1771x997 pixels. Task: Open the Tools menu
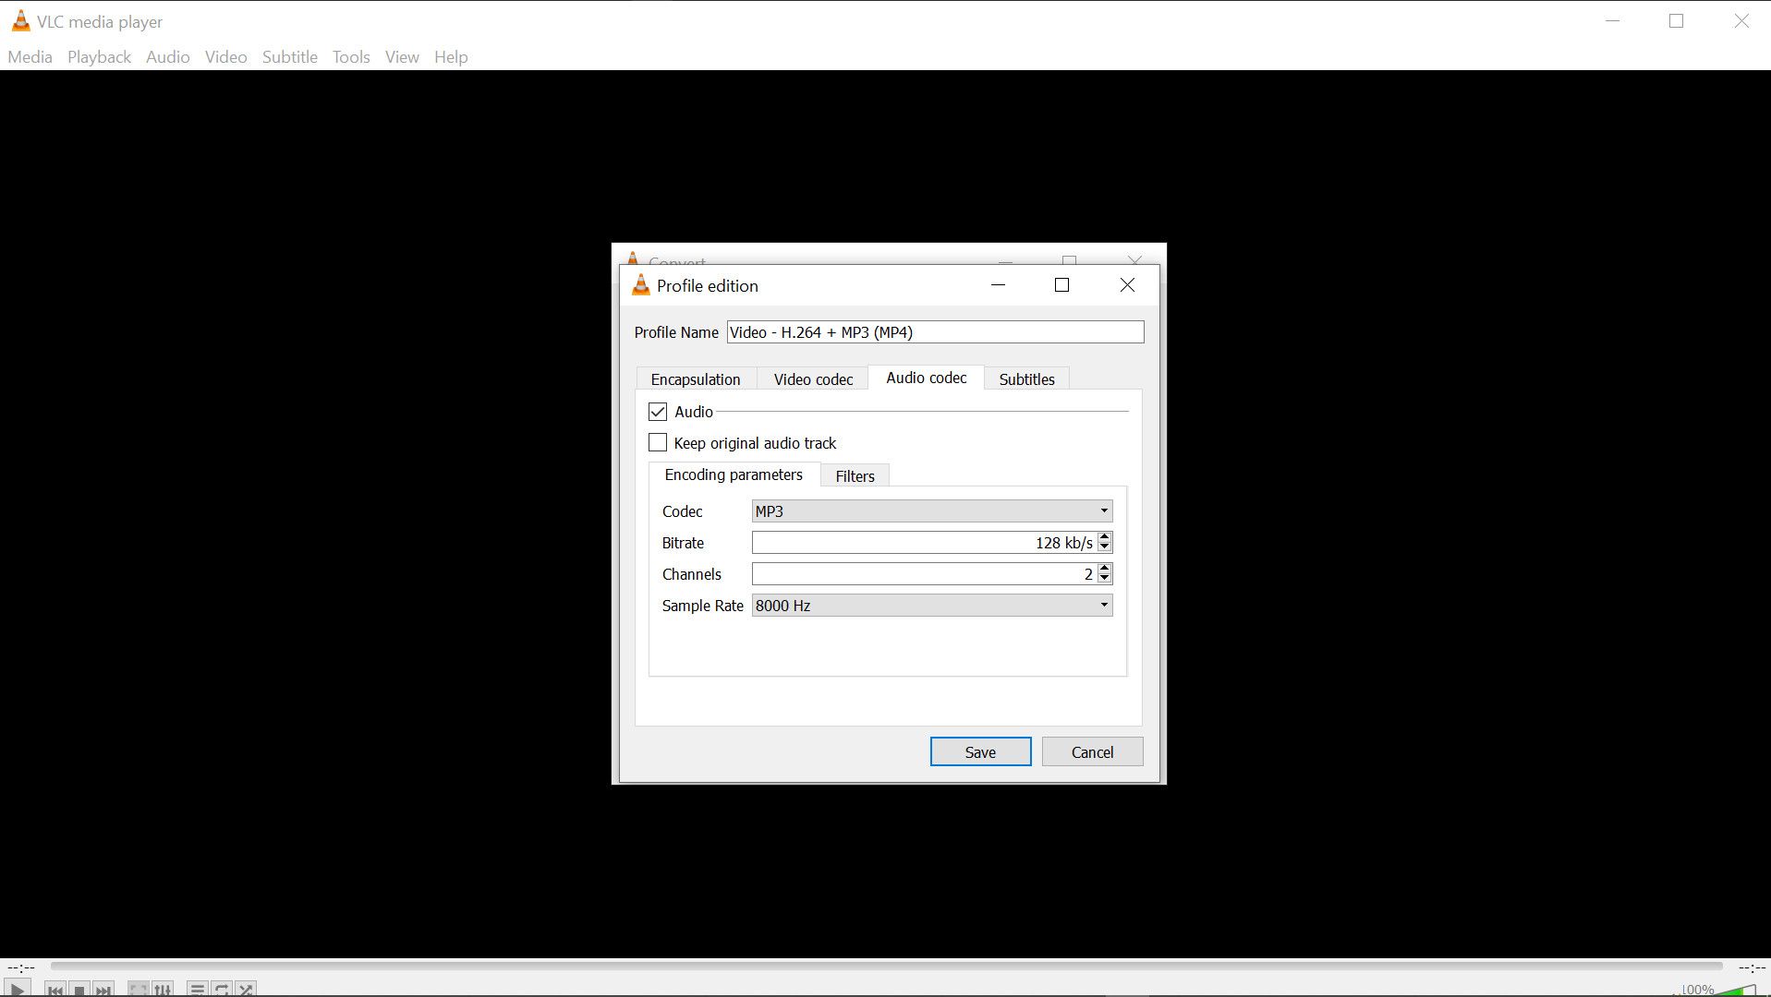(x=351, y=57)
